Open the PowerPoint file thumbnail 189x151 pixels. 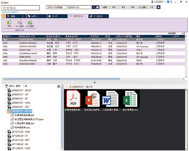click(93, 99)
